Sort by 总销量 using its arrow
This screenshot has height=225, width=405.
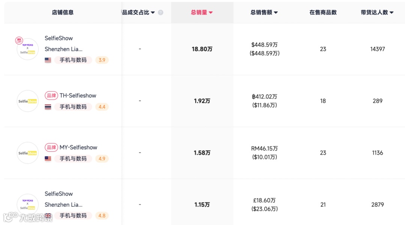[211, 12]
